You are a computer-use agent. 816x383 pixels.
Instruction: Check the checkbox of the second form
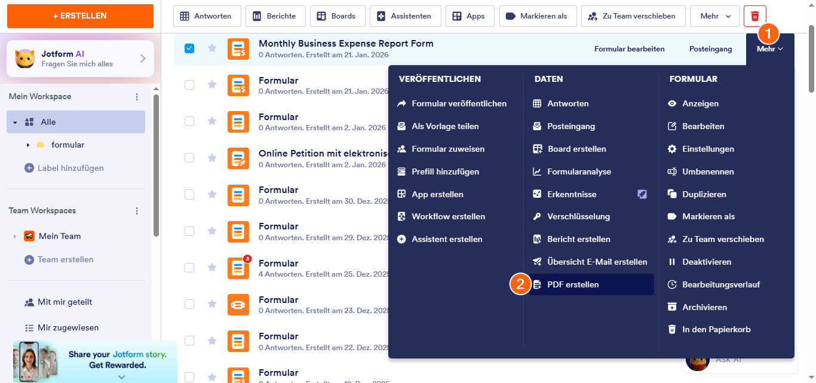(x=189, y=85)
